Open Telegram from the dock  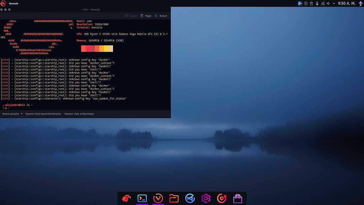190,198
